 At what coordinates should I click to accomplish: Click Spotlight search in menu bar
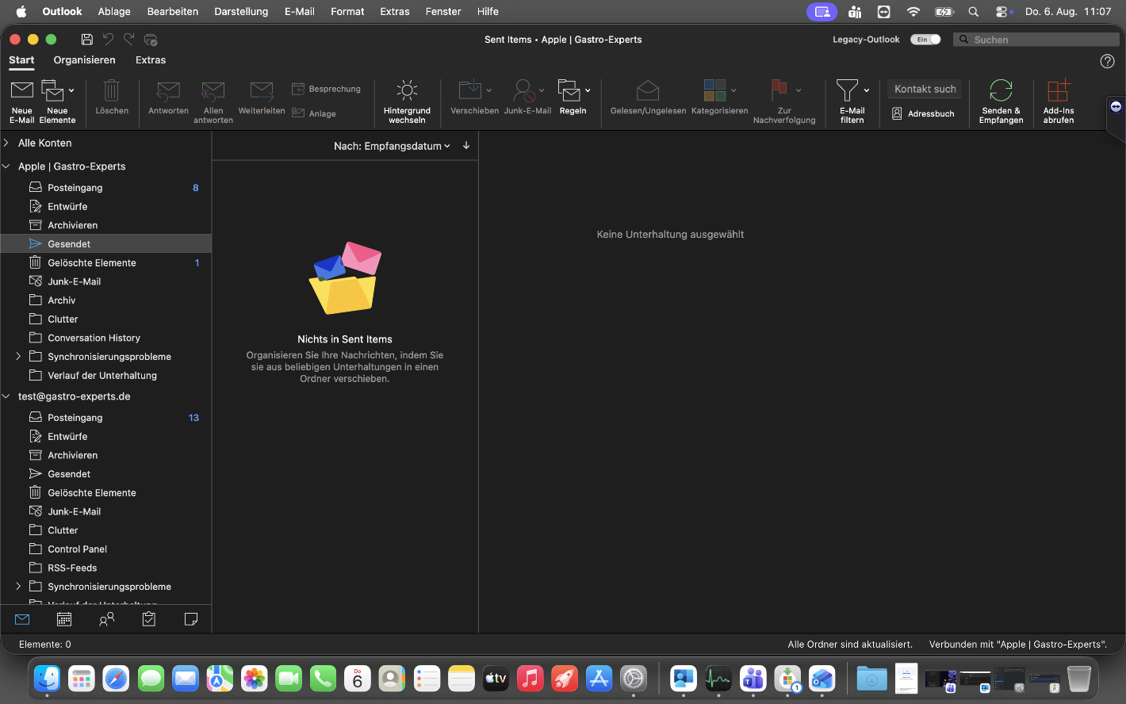tap(974, 12)
